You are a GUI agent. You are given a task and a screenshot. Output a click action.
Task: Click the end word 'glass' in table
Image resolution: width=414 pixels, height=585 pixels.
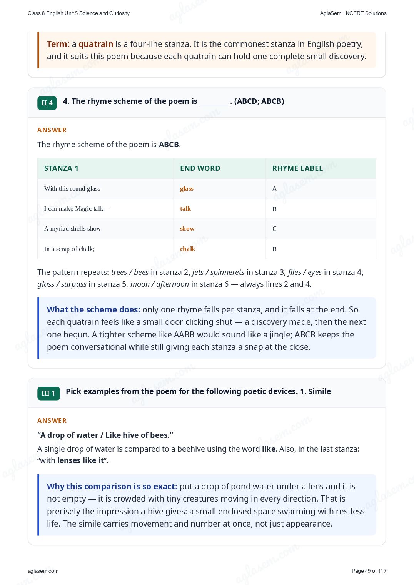pyautogui.click(x=187, y=189)
